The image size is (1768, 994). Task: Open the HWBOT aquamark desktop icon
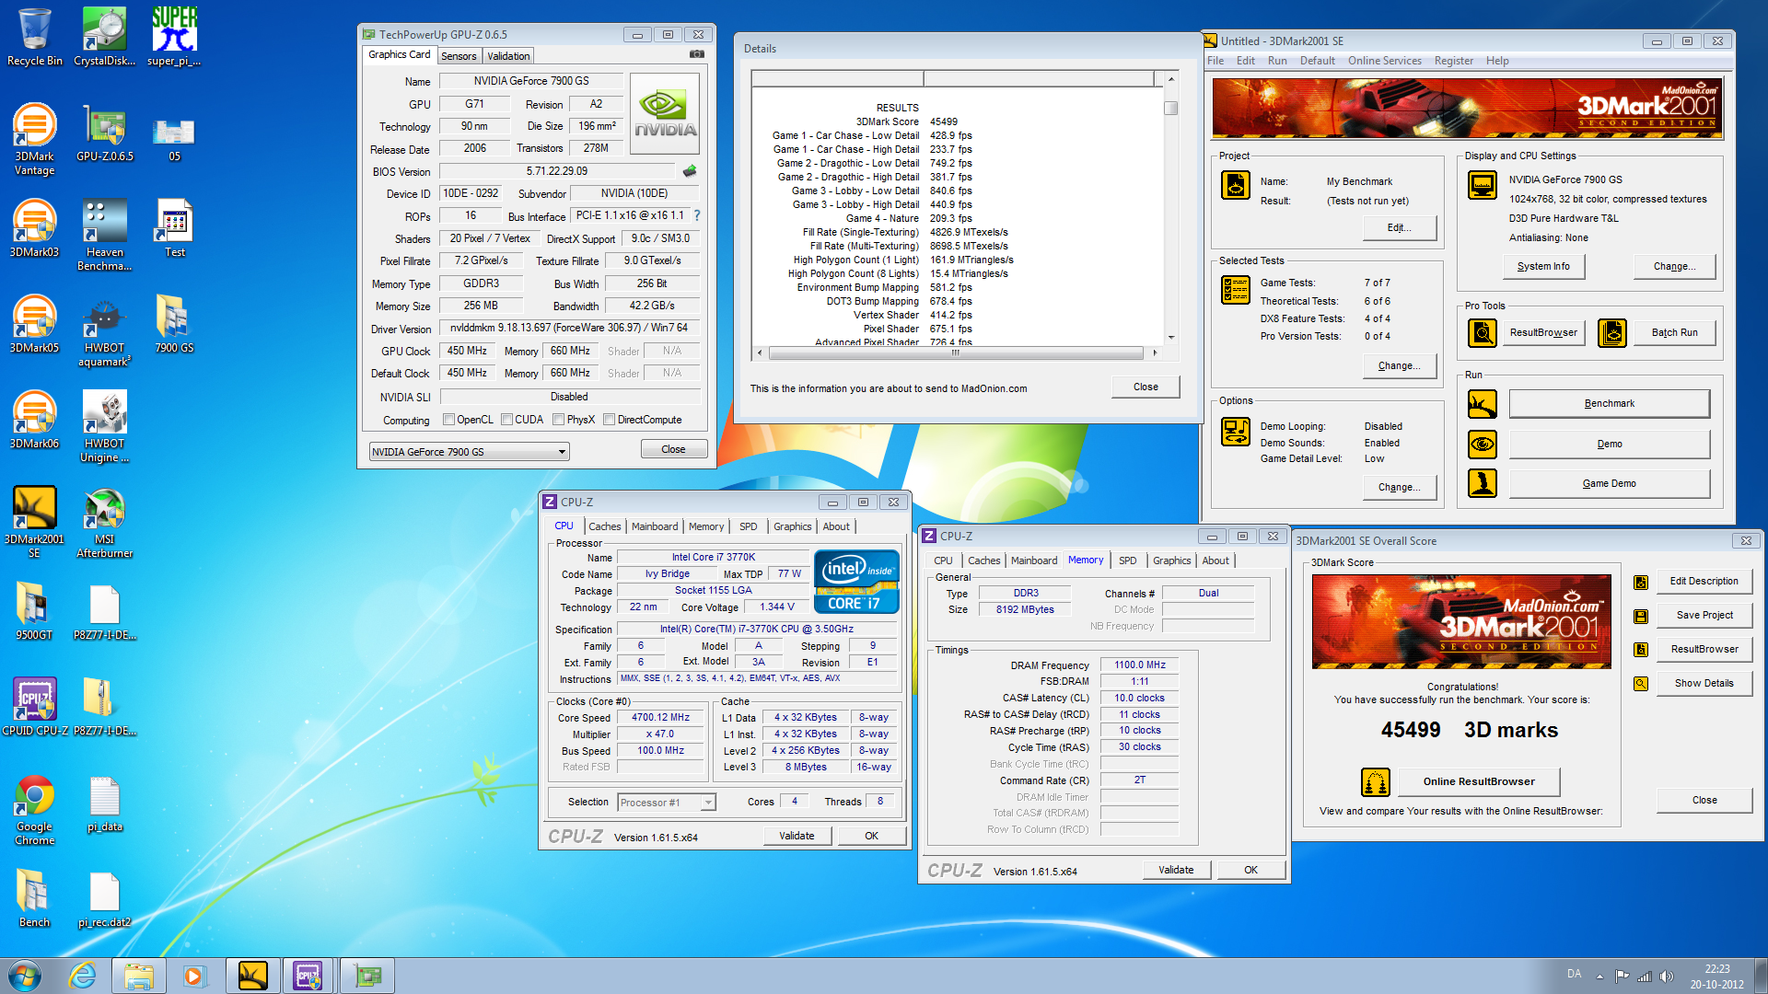point(104,330)
